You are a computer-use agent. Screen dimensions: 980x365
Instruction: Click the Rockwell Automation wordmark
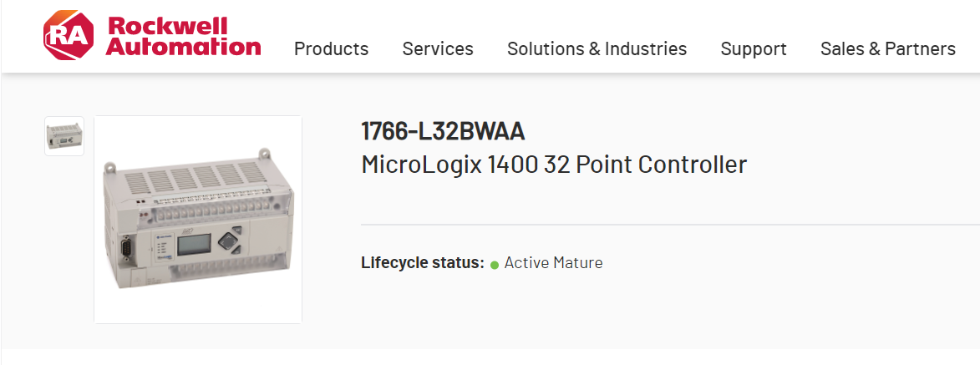tap(184, 35)
